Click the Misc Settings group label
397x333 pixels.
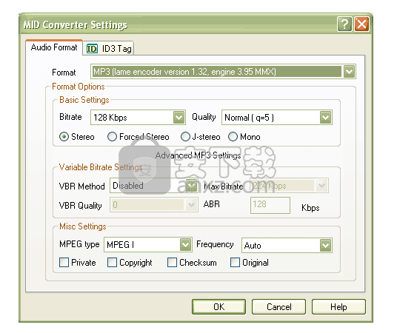[83, 226]
